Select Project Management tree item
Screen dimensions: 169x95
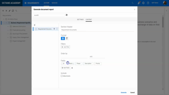pyautogui.click(x=19, y=41)
